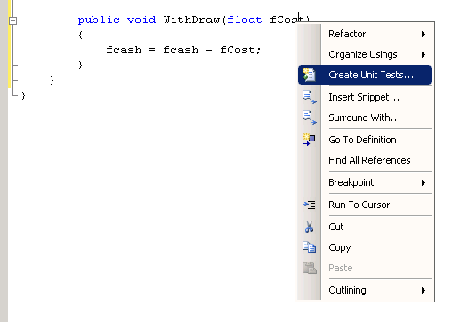The width and height of the screenshot is (460, 322).
Task: Click the float keyword in the method signature
Action: point(245,20)
